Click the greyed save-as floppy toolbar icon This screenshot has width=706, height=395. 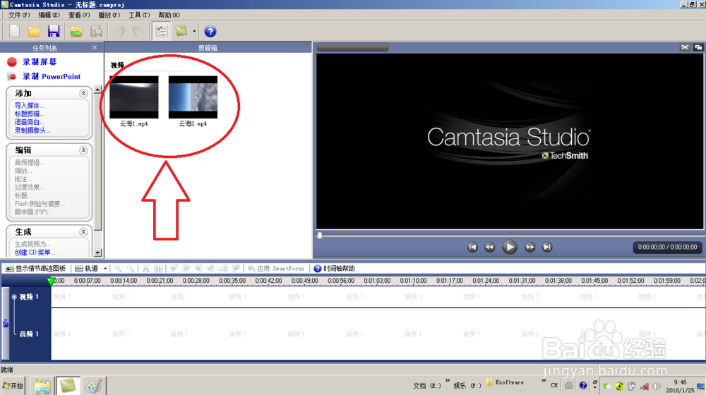96,31
